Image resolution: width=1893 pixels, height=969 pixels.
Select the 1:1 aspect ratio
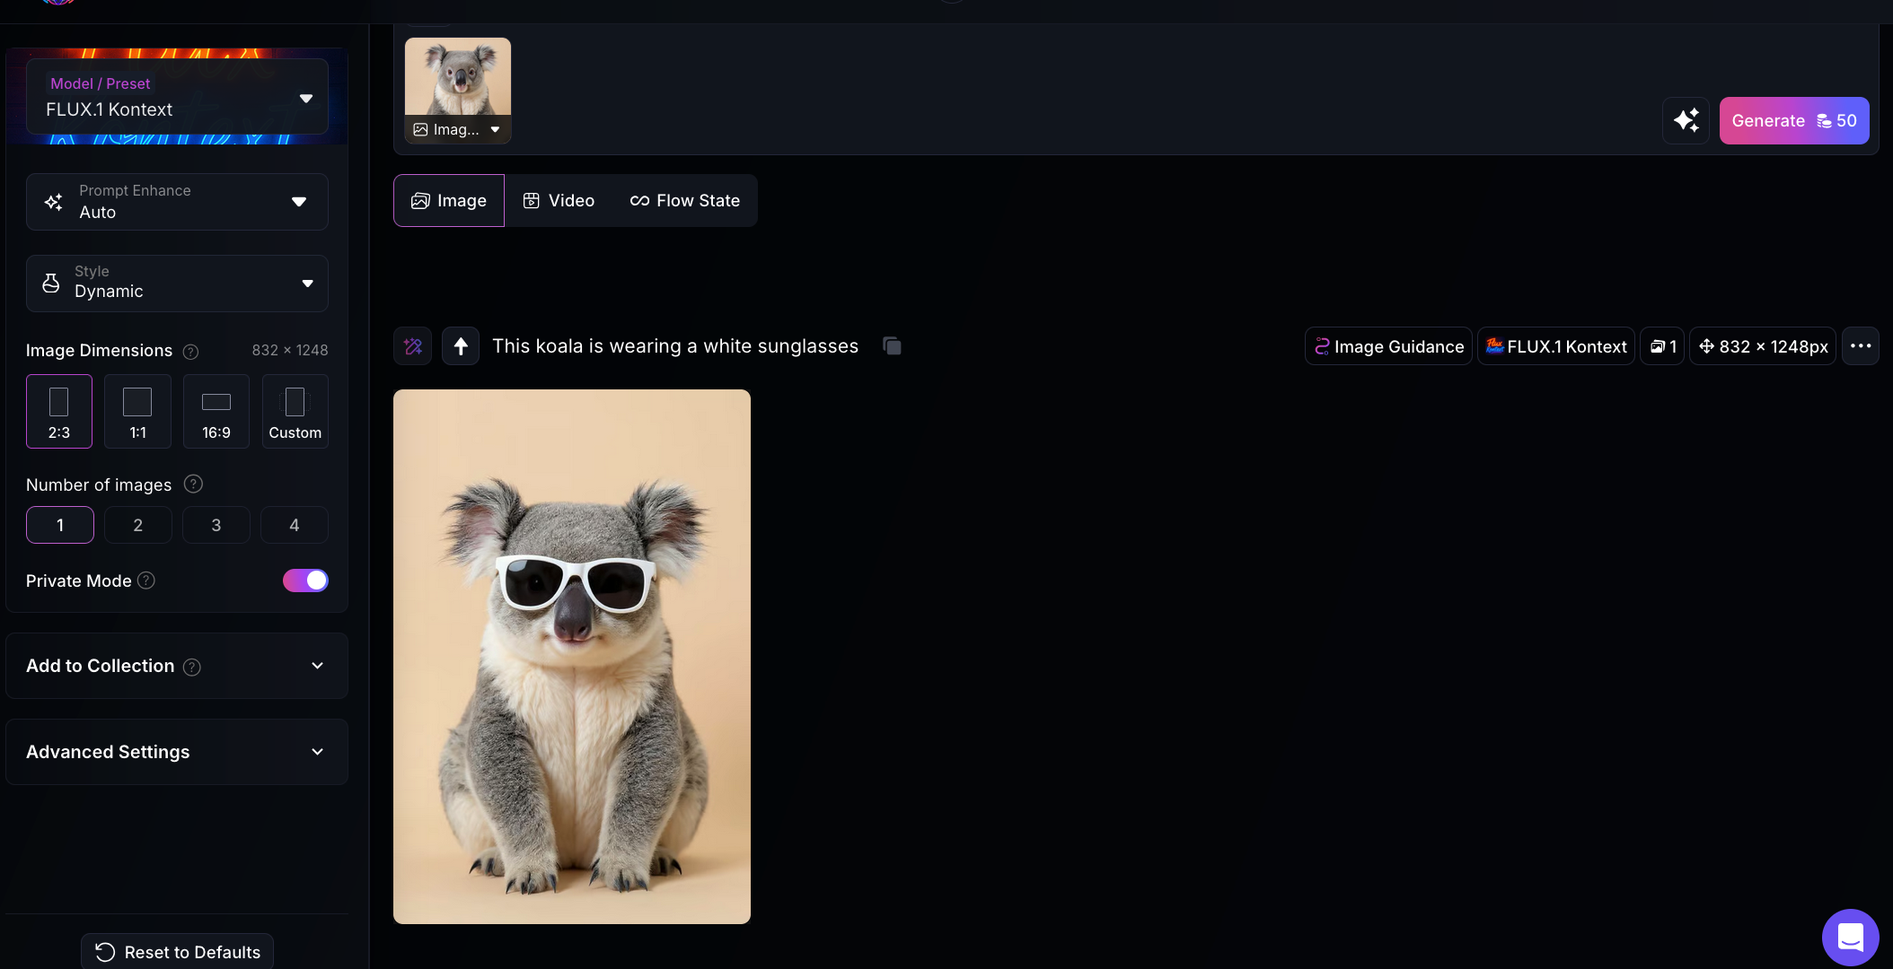point(137,411)
